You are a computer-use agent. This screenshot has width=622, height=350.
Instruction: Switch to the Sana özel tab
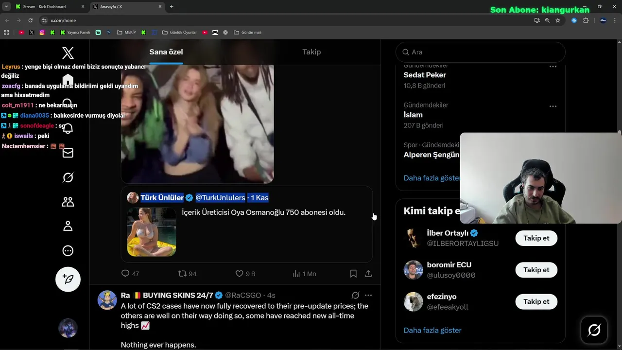pyautogui.click(x=166, y=52)
